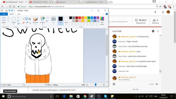Open the shape Fill dropdown
The height and width of the screenshot is (99, 176).
pos(47,21)
